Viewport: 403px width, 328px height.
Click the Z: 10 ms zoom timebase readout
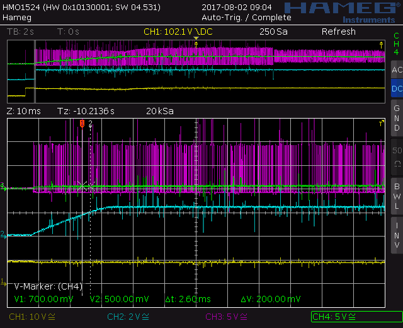(x=23, y=111)
